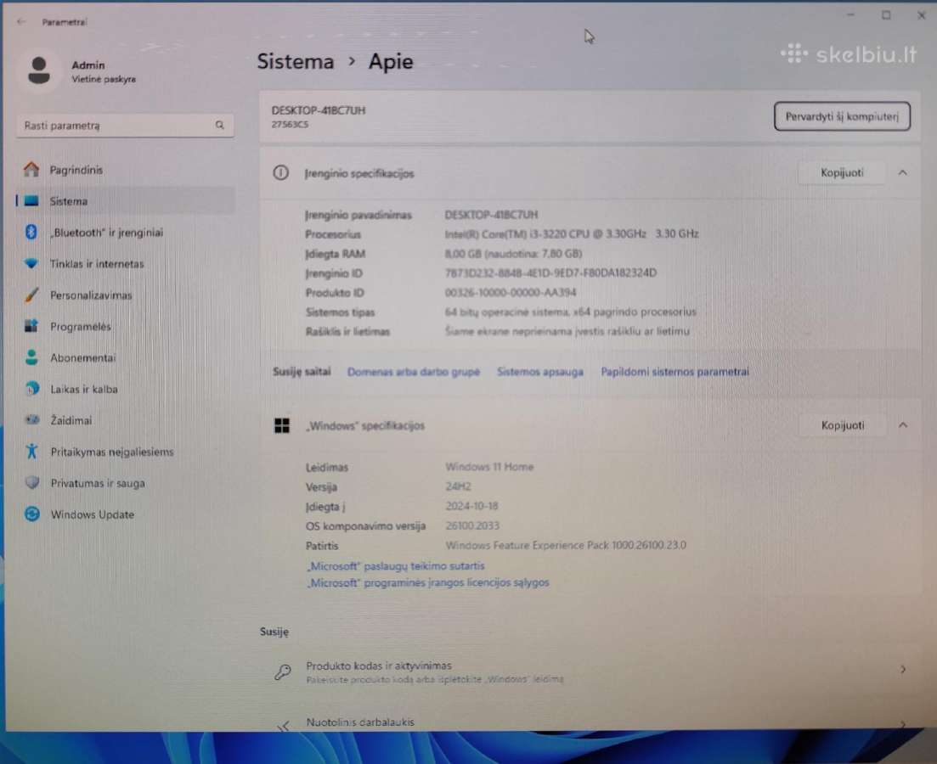
Task: Copy device specs with Kopijuoti button
Action: [841, 172]
